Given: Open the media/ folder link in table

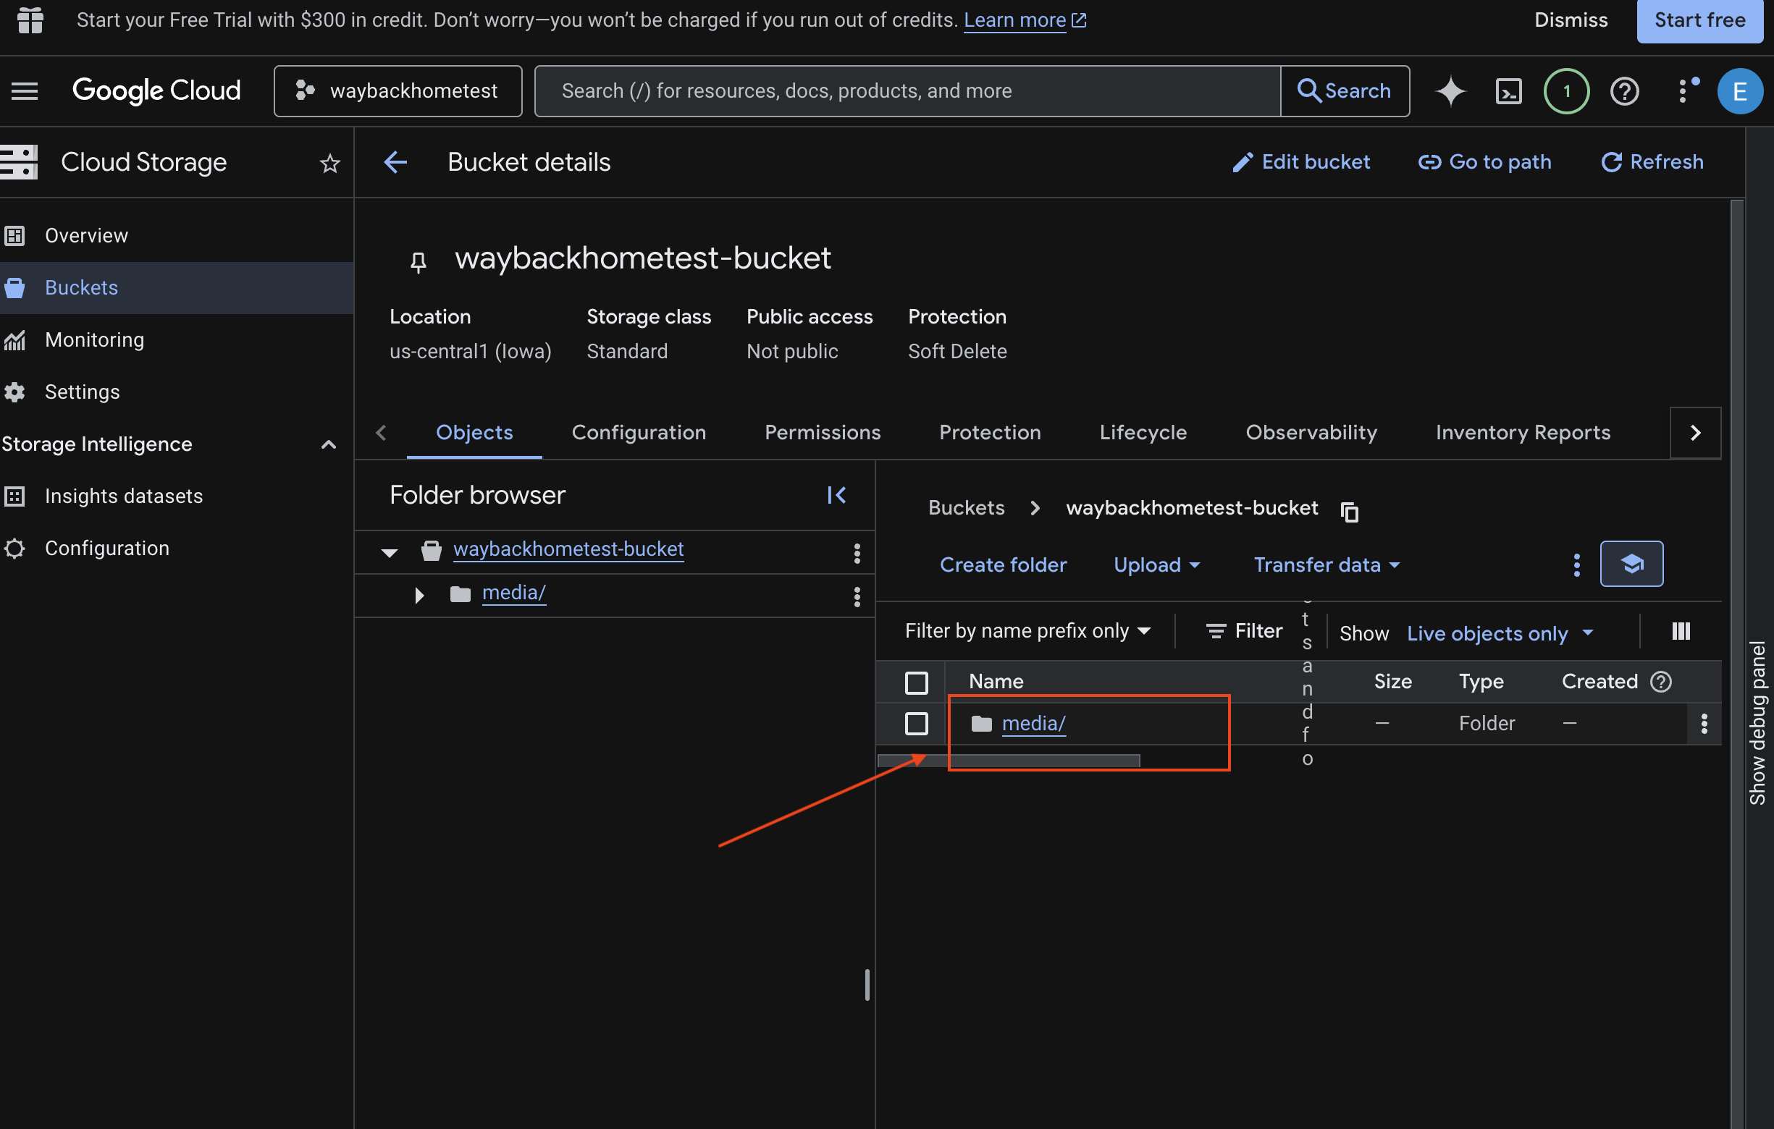Looking at the screenshot, I should coord(1033,723).
